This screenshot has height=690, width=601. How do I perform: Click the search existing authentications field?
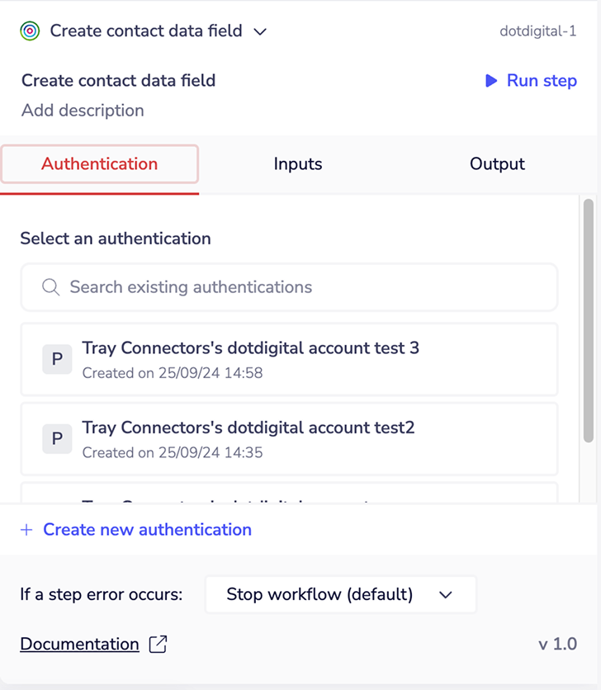coord(289,287)
